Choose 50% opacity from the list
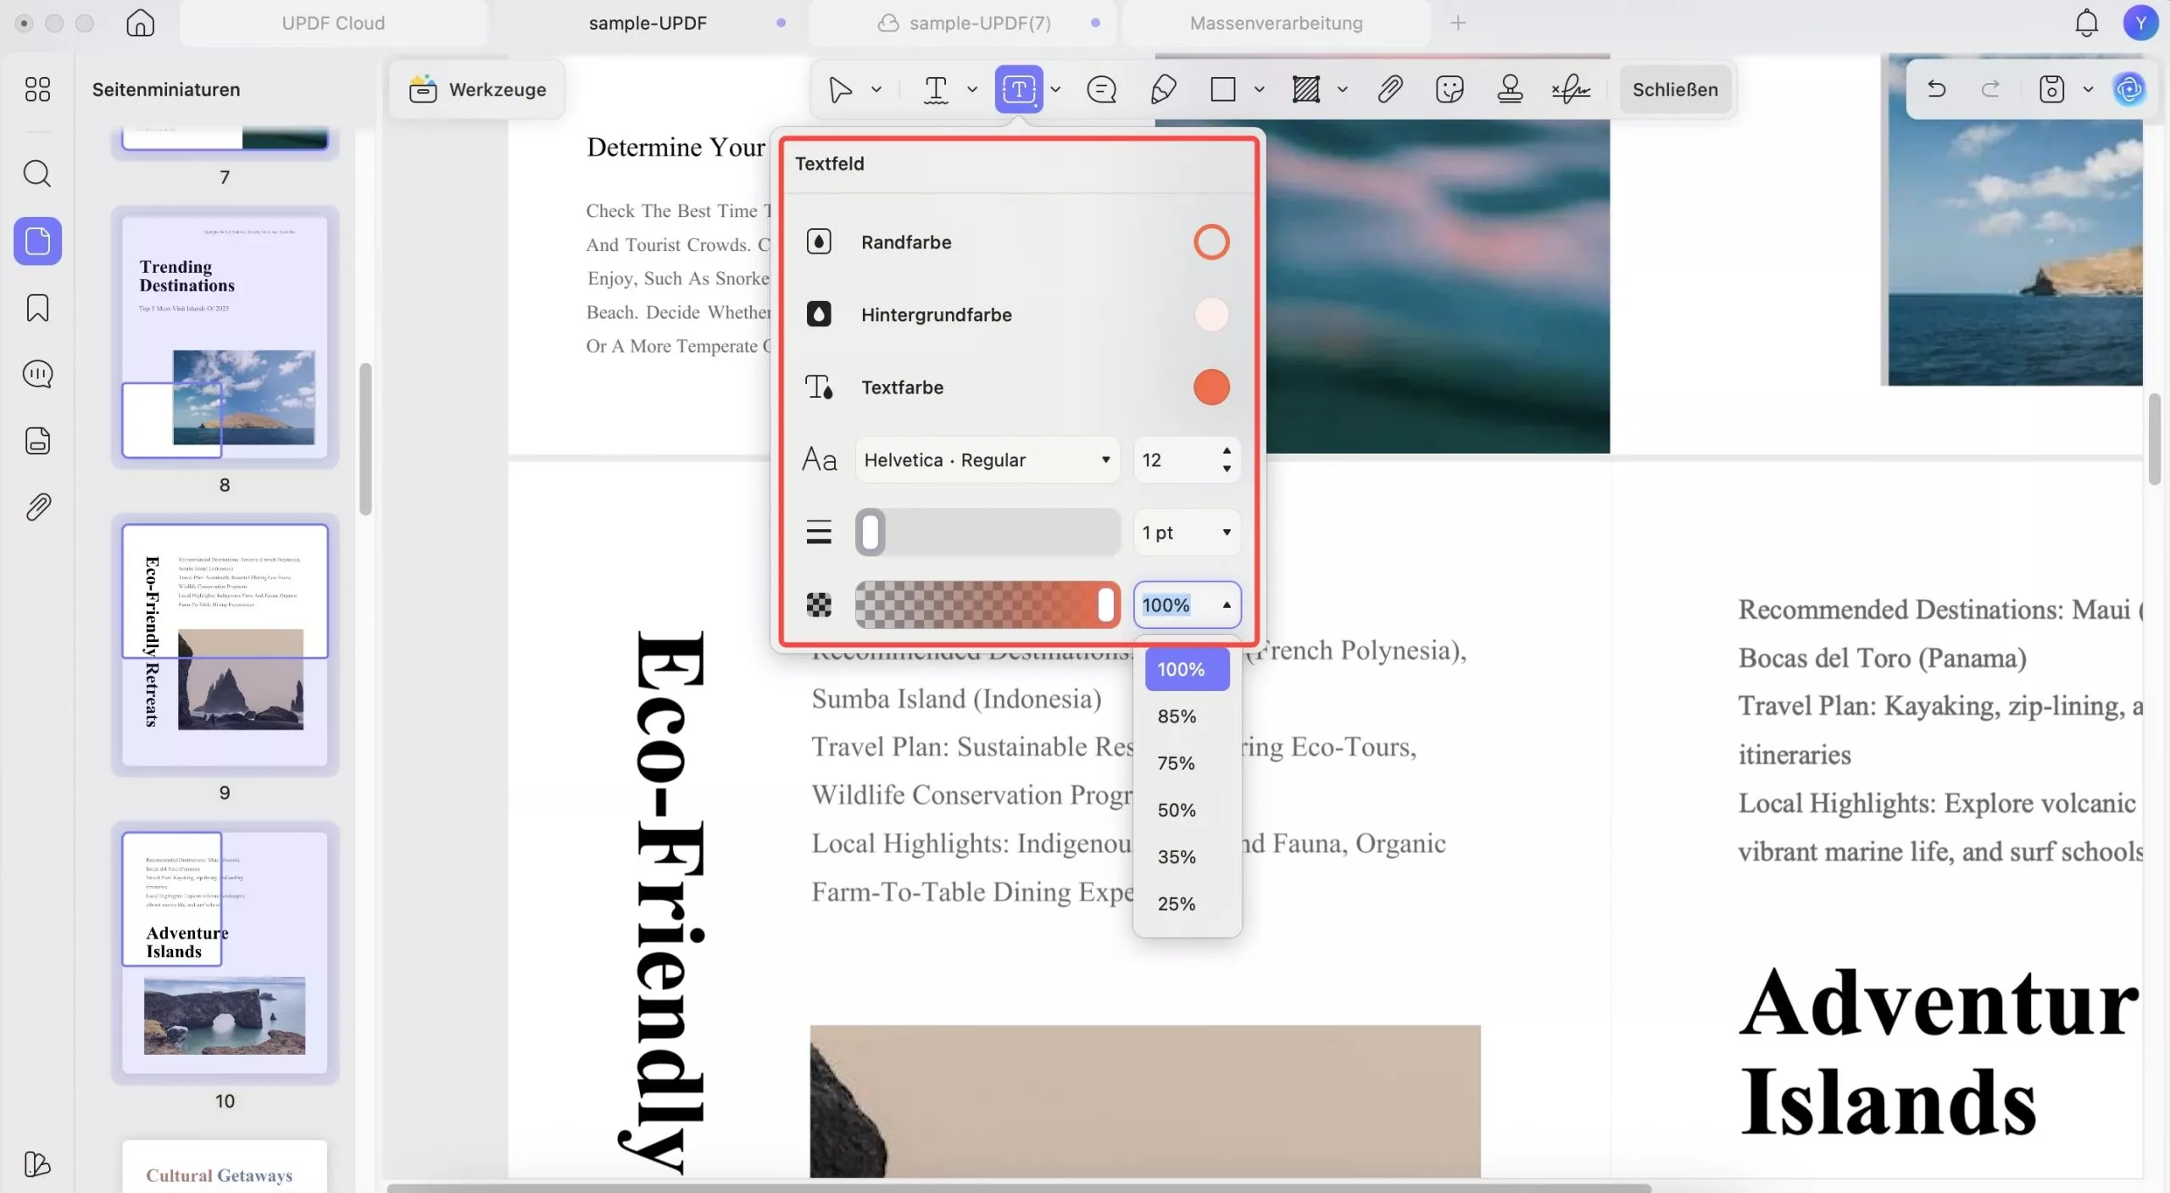Viewport: 2170px width, 1193px height. 1187,810
